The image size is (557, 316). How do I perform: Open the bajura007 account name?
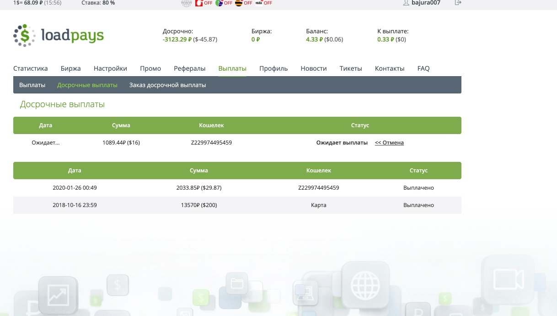[425, 3]
